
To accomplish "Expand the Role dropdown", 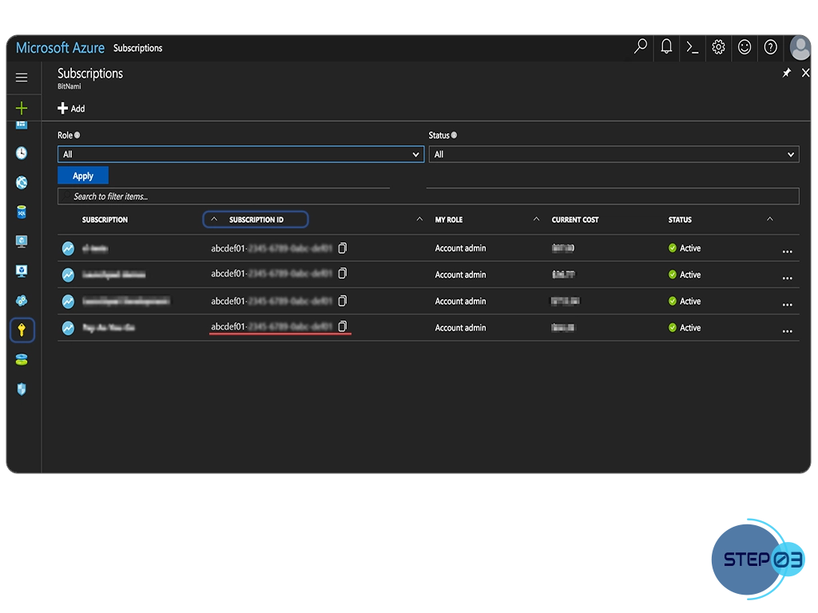I will click(240, 154).
